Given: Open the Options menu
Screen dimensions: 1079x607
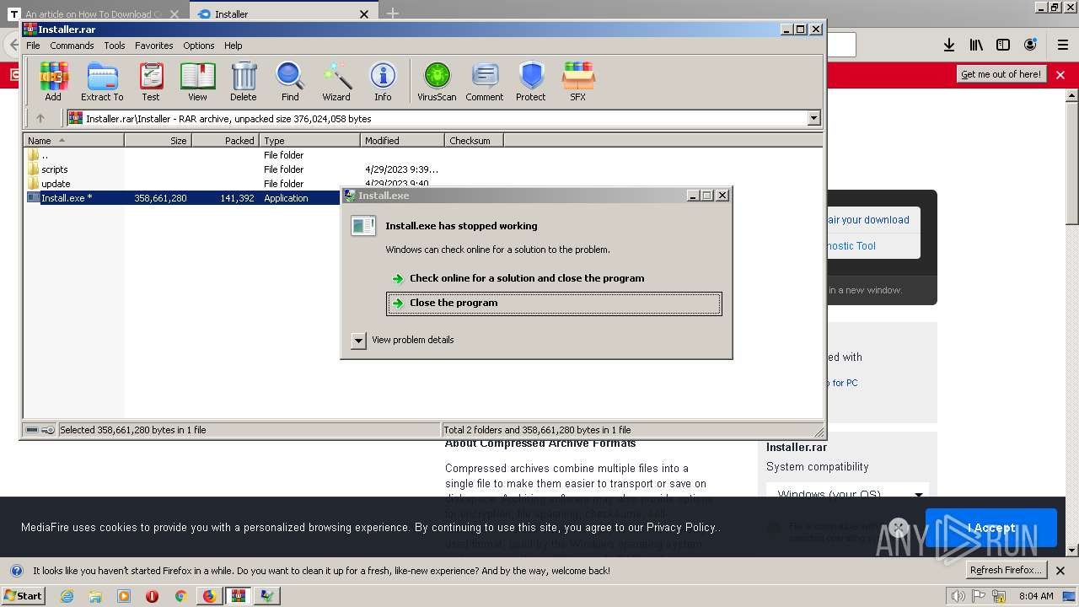Looking at the screenshot, I should click(199, 46).
